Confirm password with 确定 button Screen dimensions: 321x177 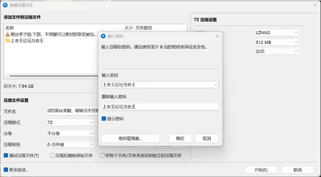pos(180,138)
